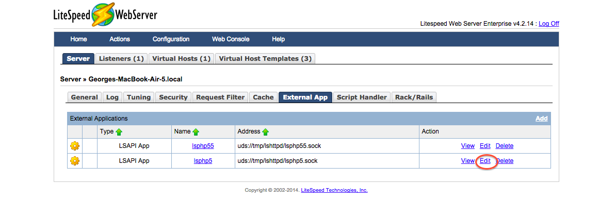Click Delete for the lsphp5 app
The image size is (615, 200).
[x=505, y=161]
